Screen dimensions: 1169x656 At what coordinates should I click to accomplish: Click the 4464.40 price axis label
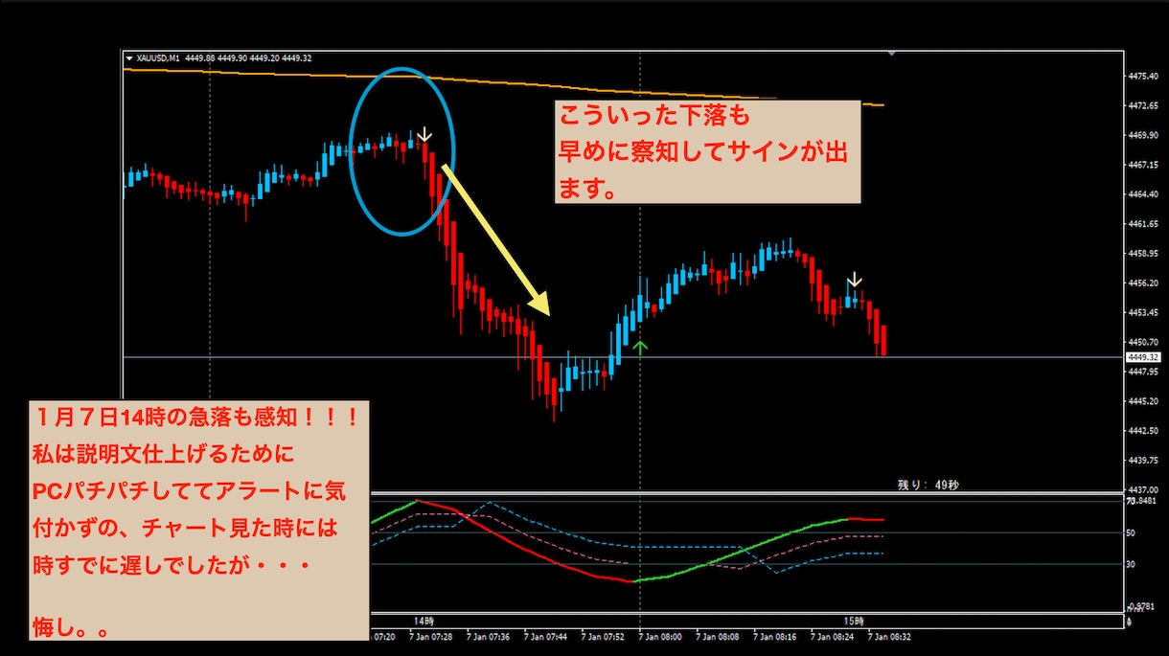[1144, 194]
